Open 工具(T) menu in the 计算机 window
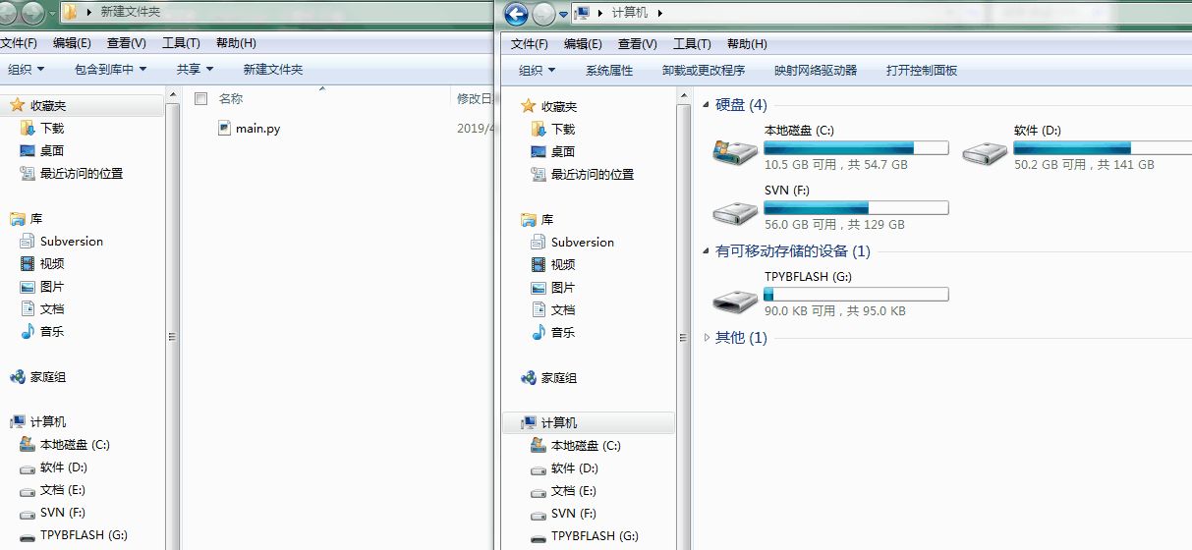Image resolution: width=1192 pixels, height=550 pixels. (x=691, y=44)
